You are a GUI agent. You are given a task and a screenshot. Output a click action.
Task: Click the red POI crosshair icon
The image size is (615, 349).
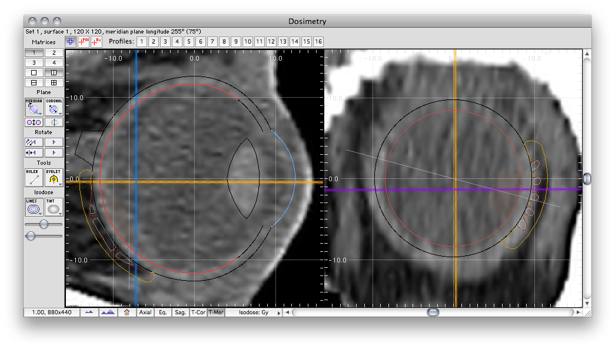pyautogui.click(x=83, y=42)
